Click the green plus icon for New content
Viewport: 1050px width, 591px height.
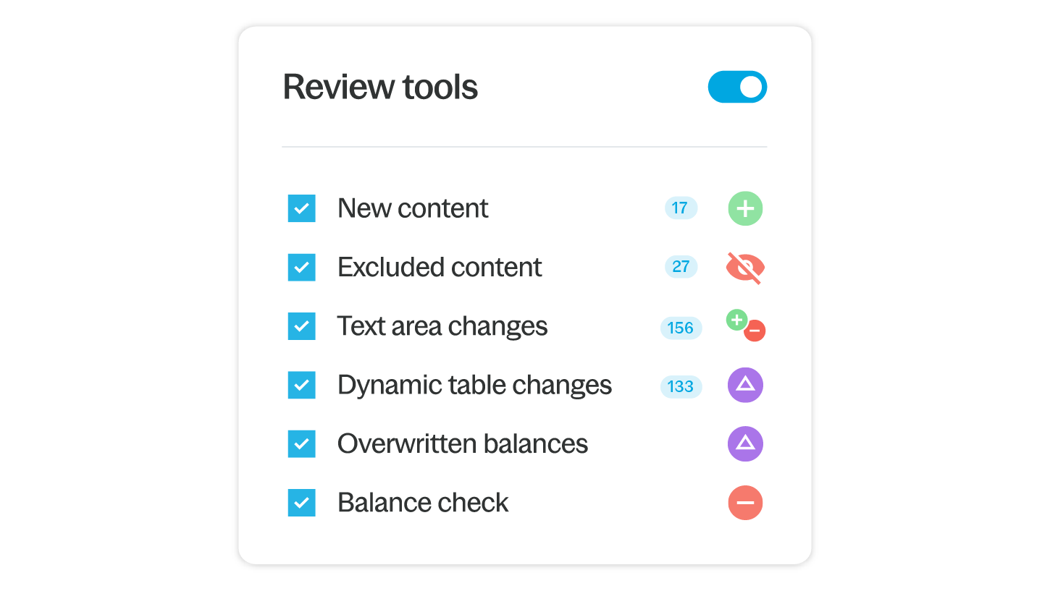[x=745, y=209]
